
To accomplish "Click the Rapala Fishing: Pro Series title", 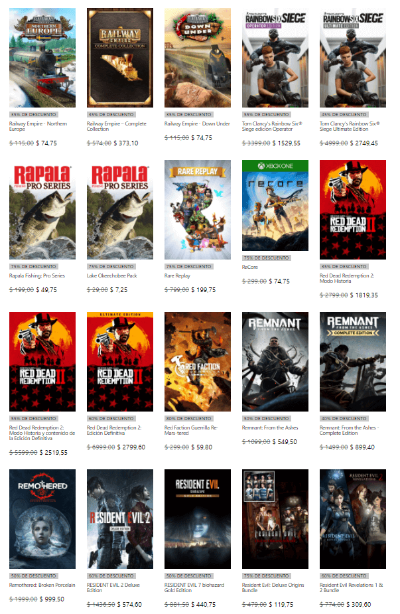I will pos(37,275).
